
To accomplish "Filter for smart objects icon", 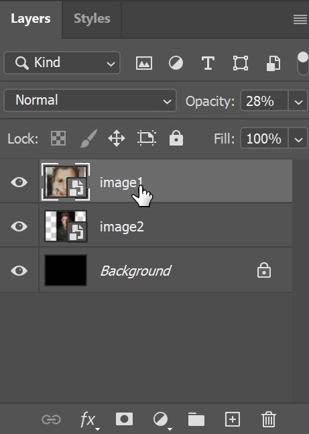I will click(273, 63).
